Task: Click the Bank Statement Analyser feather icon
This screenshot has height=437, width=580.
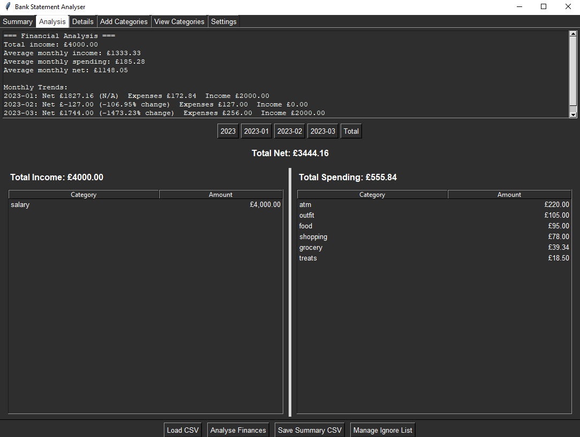Action: 8,6
